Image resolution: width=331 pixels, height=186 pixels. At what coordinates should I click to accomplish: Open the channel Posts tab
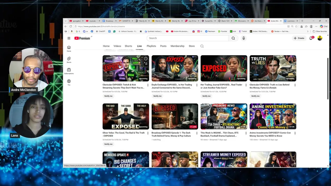[163, 46]
